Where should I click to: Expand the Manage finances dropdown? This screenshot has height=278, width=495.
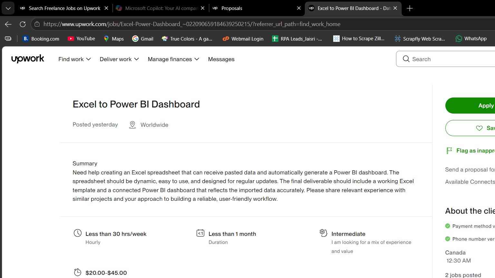tap(173, 59)
